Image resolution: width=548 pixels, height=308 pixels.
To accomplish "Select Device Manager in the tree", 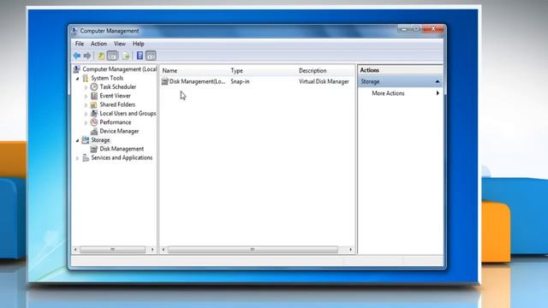I will coord(119,131).
